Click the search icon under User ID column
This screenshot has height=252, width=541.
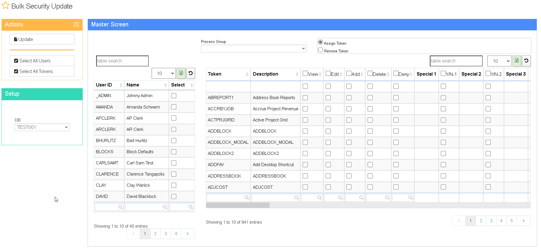coord(120,207)
